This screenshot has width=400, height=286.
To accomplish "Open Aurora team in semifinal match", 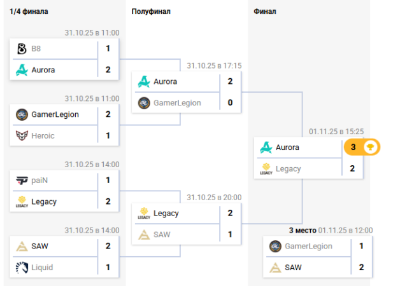I will click(x=165, y=81).
